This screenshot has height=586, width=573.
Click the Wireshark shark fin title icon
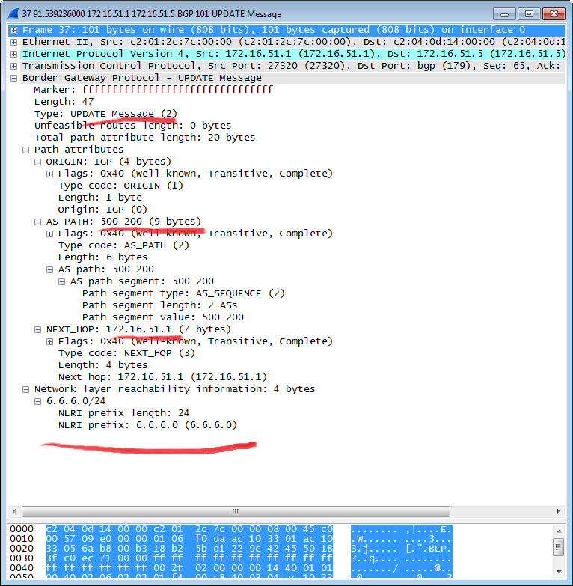pos(14,13)
